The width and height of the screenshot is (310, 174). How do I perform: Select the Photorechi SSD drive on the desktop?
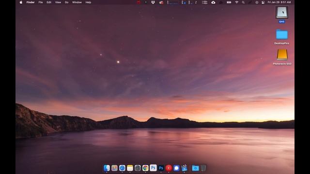click(282, 55)
